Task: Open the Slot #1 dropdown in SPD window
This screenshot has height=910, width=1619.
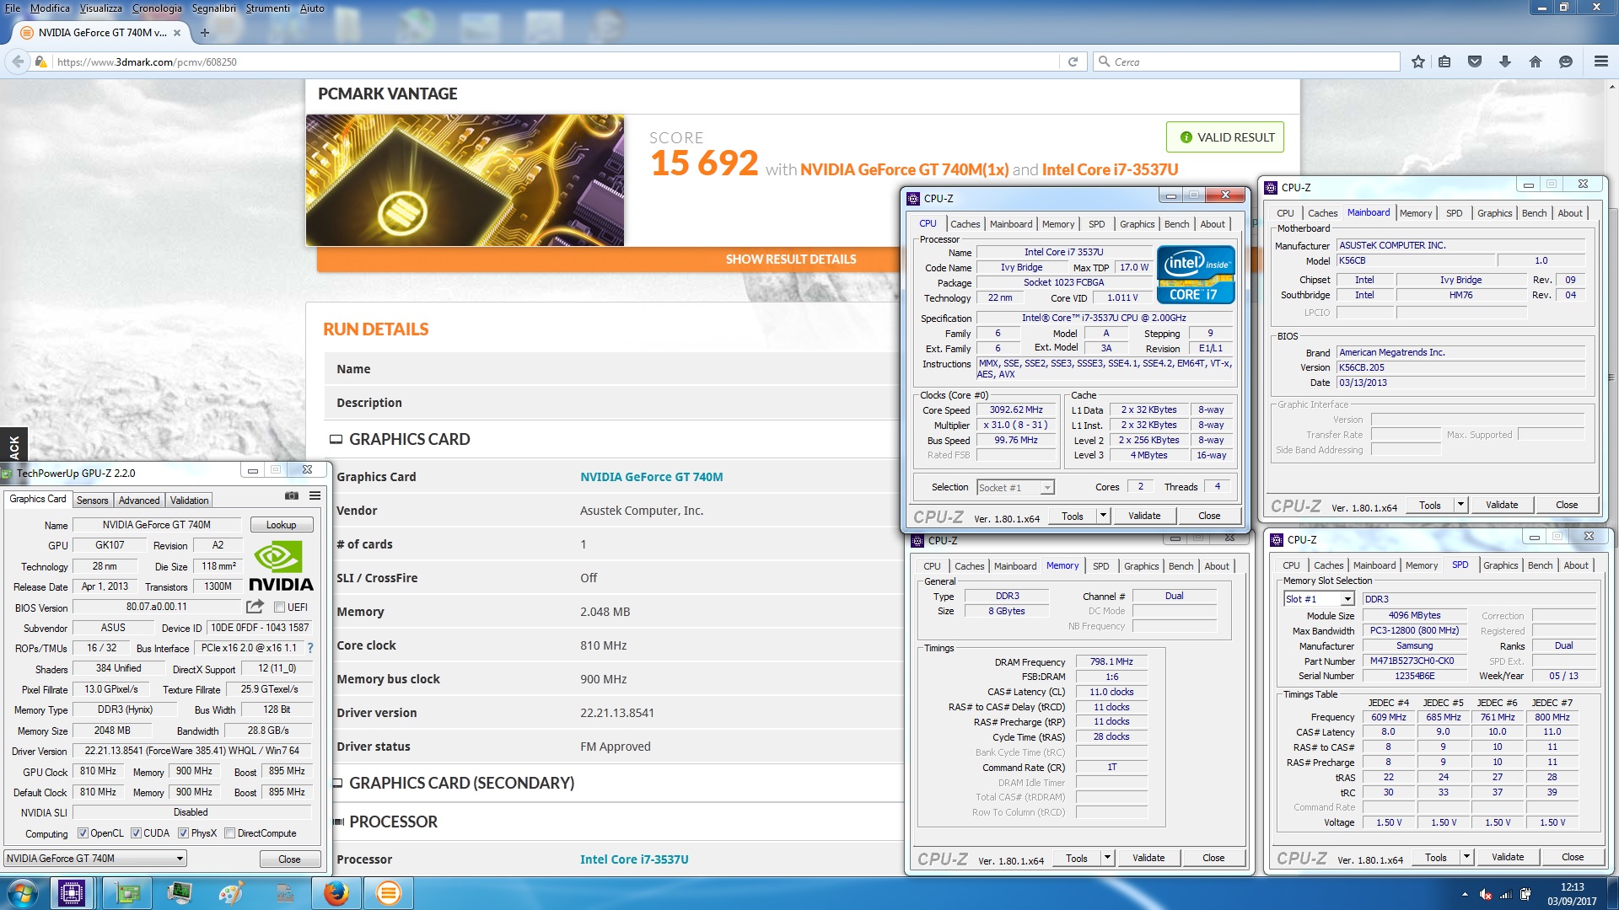Action: (1319, 599)
